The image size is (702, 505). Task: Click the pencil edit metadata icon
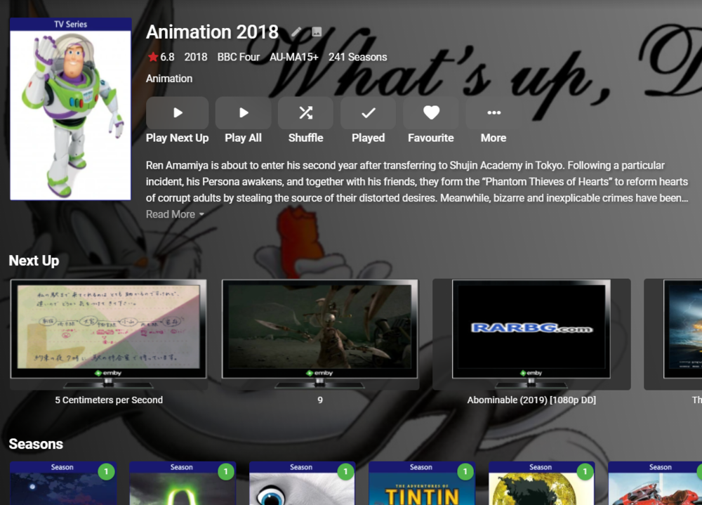[296, 32]
